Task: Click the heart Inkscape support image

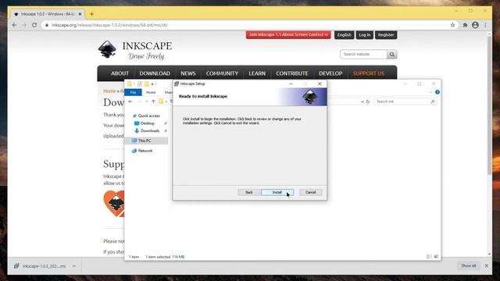Action: click(x=114, y=204)
